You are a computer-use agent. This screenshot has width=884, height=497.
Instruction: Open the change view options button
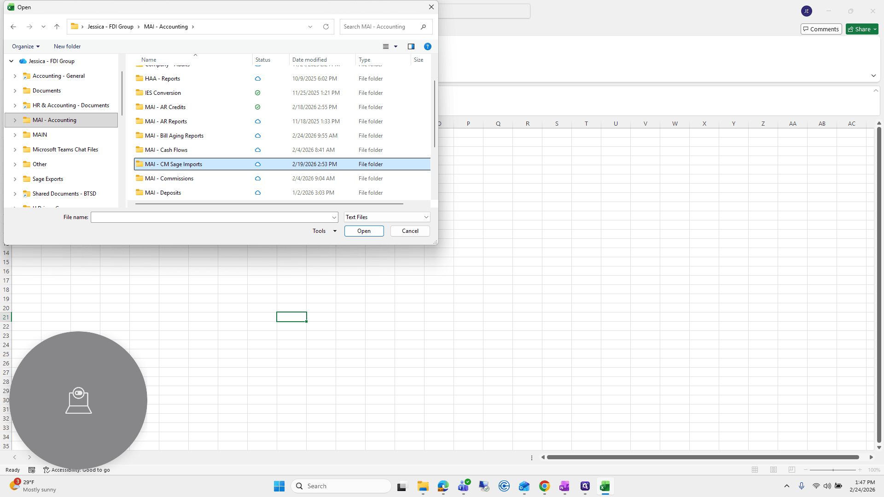pos(386,46)
